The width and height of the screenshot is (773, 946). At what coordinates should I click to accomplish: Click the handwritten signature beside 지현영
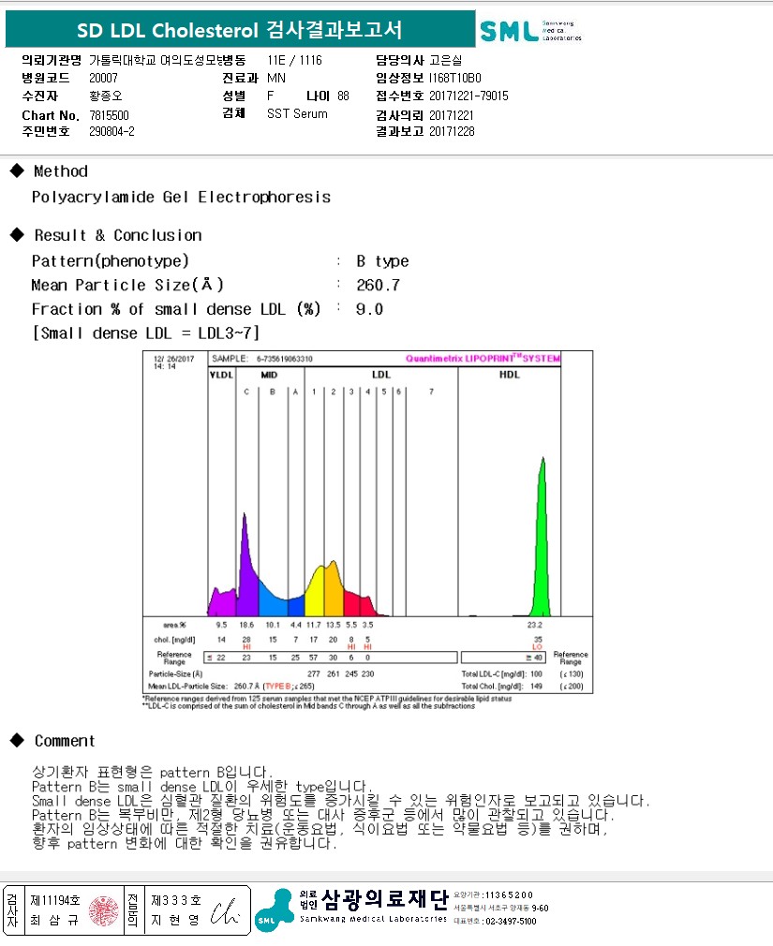pyautogui.click(x=225, y=912)
